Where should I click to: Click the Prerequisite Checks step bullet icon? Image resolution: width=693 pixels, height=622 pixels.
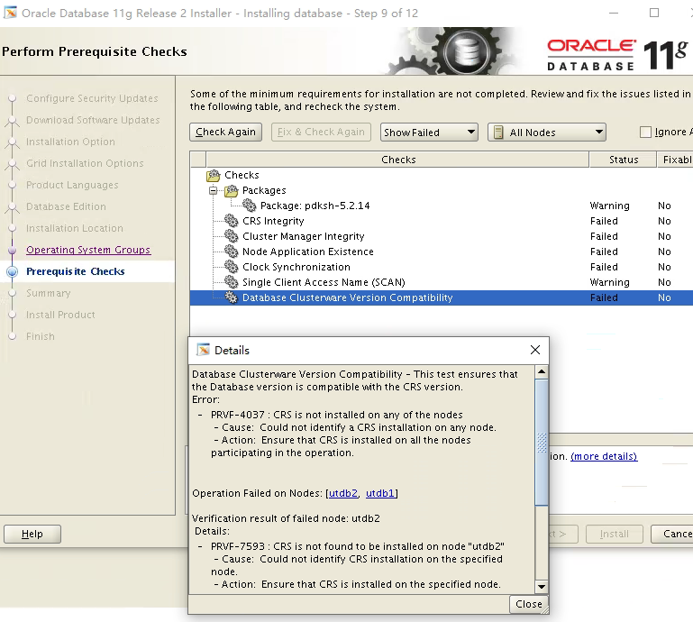coord(13,271)
